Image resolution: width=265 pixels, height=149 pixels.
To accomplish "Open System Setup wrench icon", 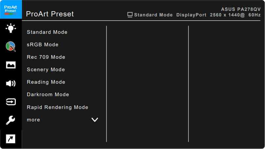I will pos(11,120).
